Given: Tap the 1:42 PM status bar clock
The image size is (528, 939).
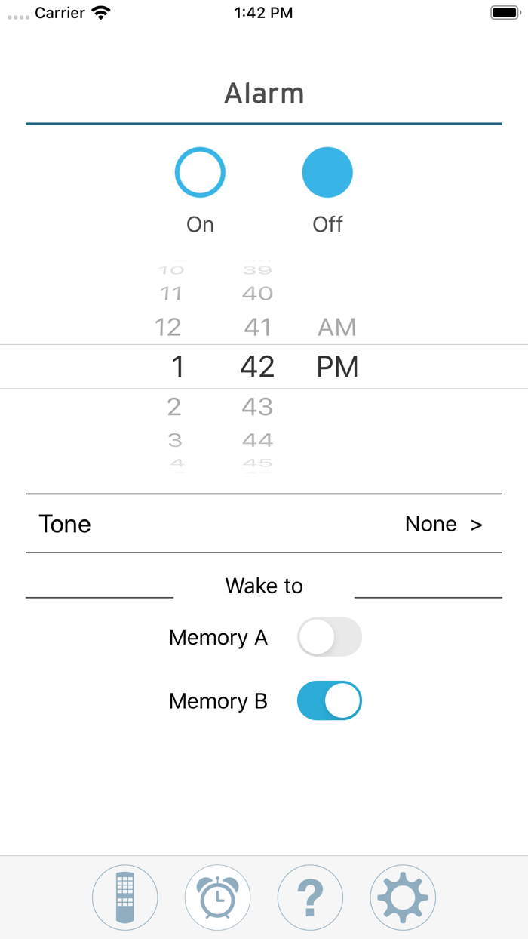Looking at the screenshot, I should (x=263, y=13).
